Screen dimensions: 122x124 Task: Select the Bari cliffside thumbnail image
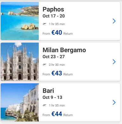tap(20, 102)
